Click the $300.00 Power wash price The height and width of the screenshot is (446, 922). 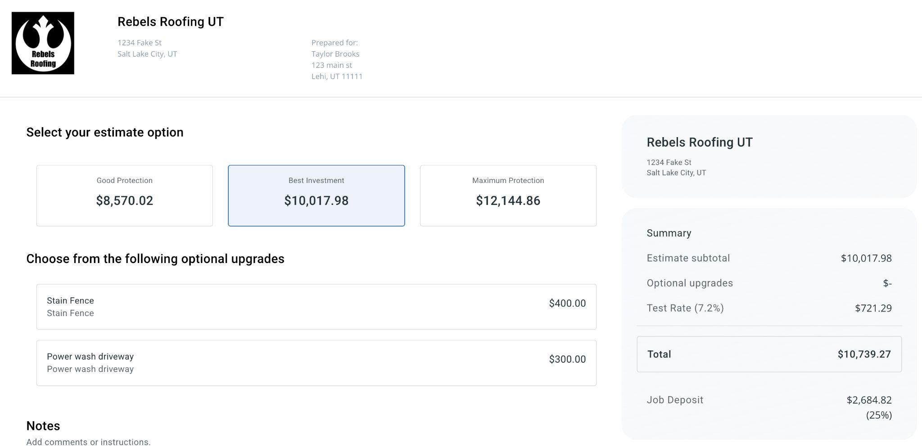click(567, 359)
